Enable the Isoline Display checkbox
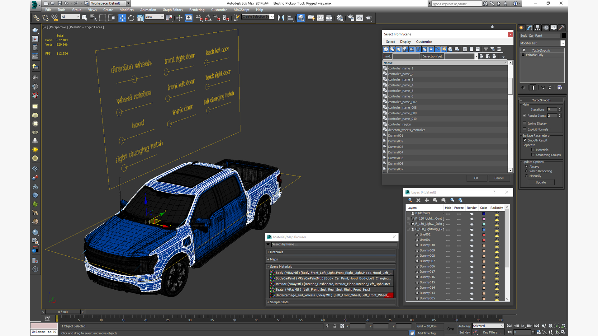Viewport: 598px width, 336px height. coord(524,124)
